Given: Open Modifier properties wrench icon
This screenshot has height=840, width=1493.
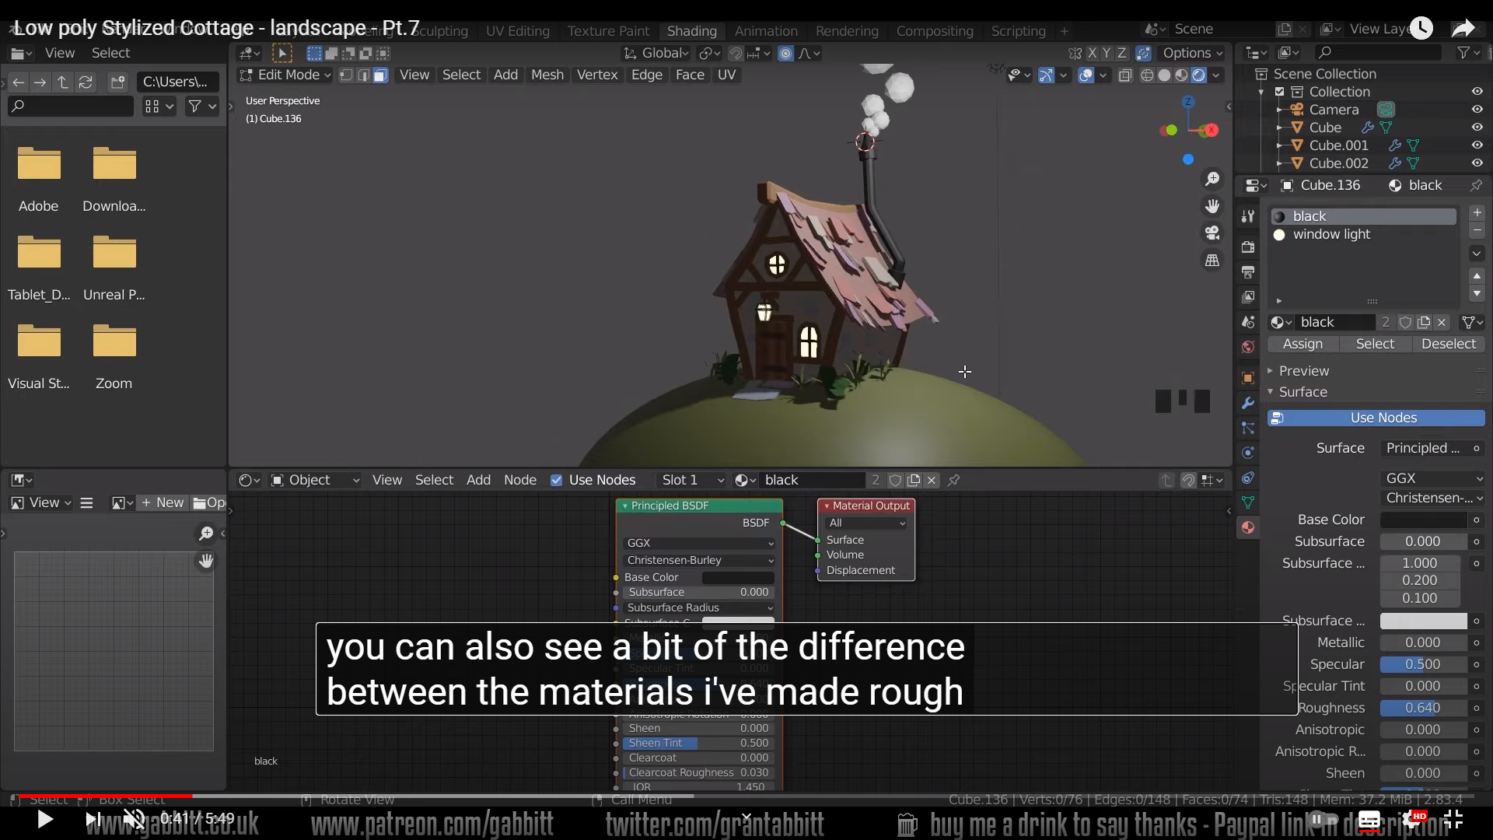Looking at the screenshot, I should (x=1248, y=403).
